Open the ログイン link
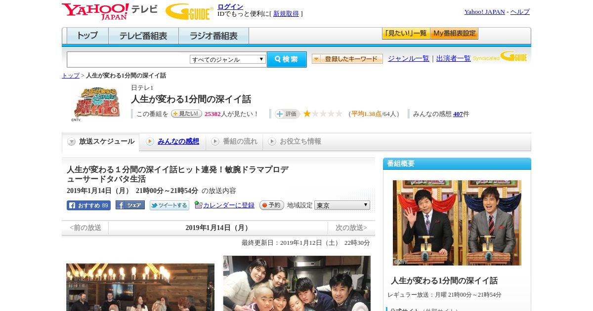Screen dimensions: 593x311 point(230,6)
